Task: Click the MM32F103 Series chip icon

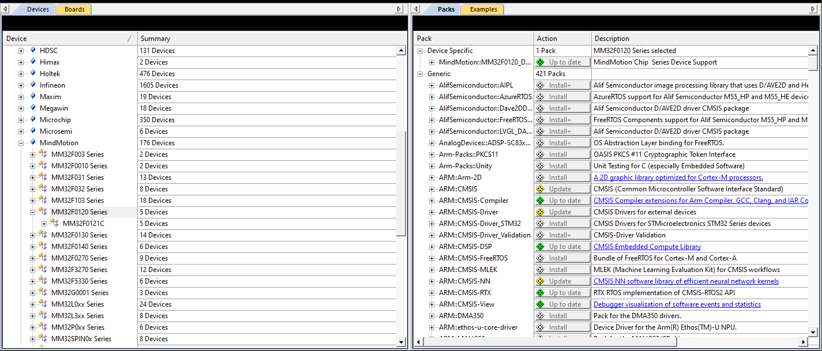Action: tap(42, 200)
